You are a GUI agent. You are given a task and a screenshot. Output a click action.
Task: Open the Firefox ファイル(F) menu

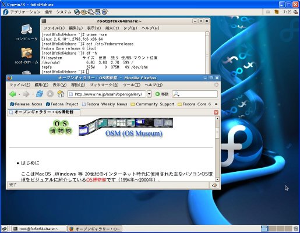pyautogui.click(x=20, y=85)
